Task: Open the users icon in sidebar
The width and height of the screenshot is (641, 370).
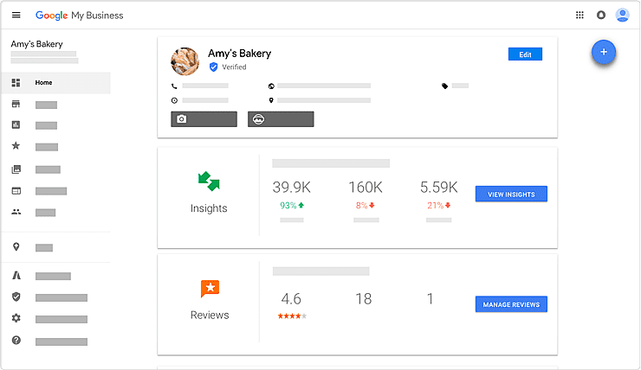Action: [x=16, y=212]
